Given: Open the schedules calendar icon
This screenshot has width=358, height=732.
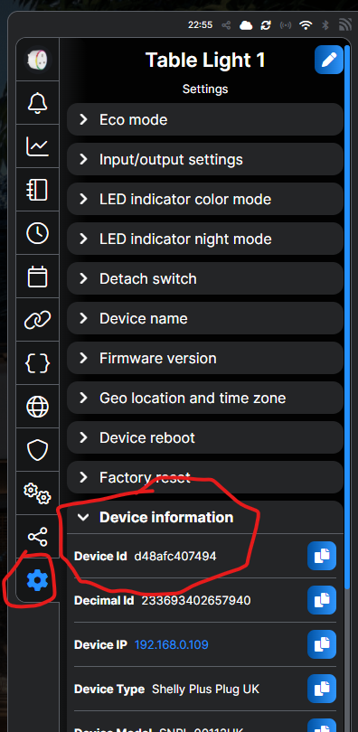Looking at the screenshot, I should [37, 277].
